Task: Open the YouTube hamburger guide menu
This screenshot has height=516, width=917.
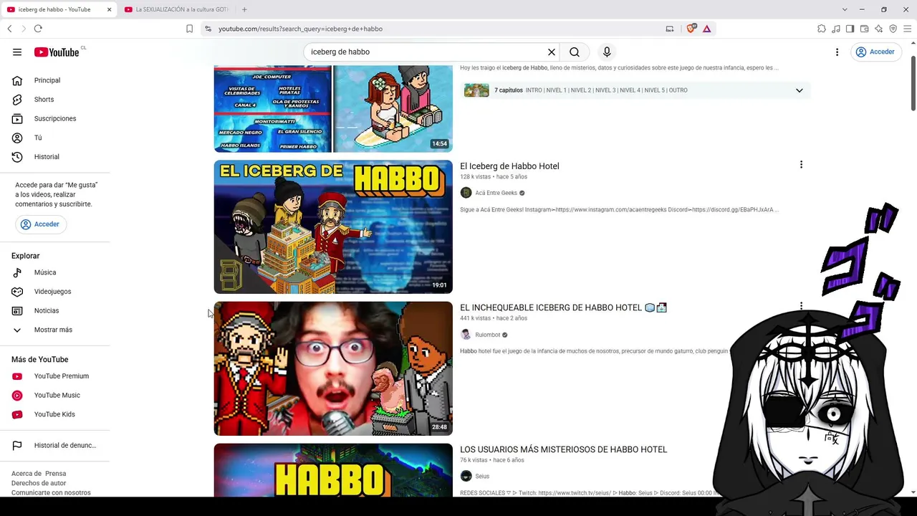Action: pyautogui.click(x=17, y=52)
